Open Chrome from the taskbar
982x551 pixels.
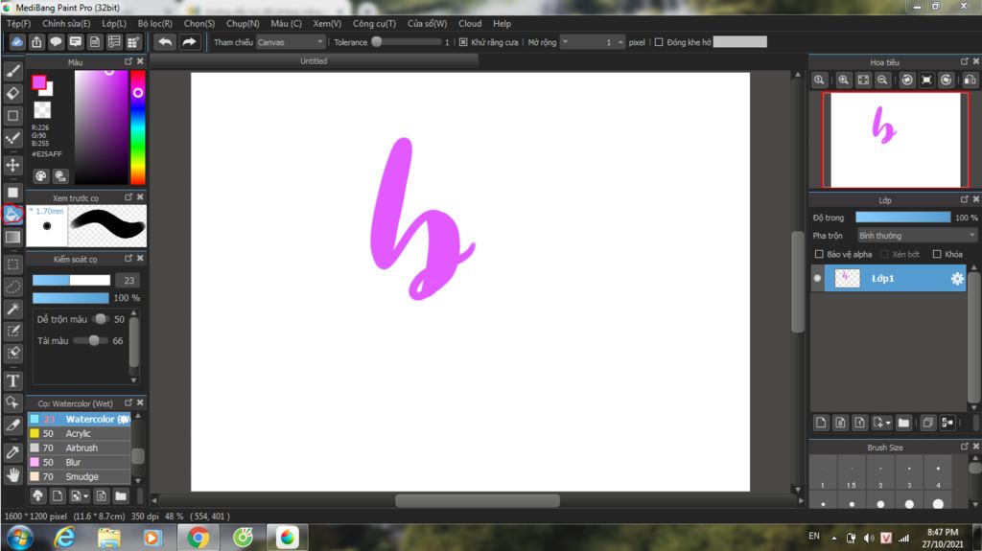click(x=198, y=538)
